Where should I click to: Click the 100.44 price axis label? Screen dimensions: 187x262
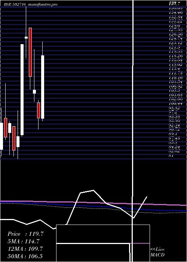(x=175, y=104)
